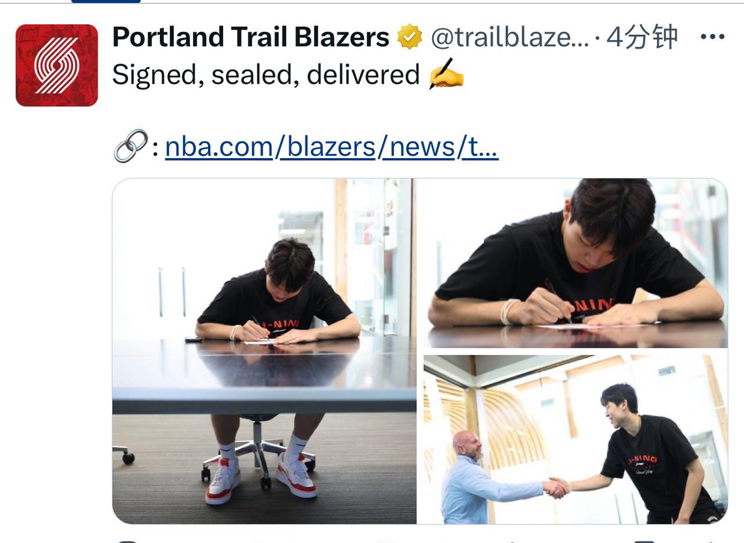Screen dimensions: 744x543
Task: Click the reply icon under the tweet
Action: 127,541
